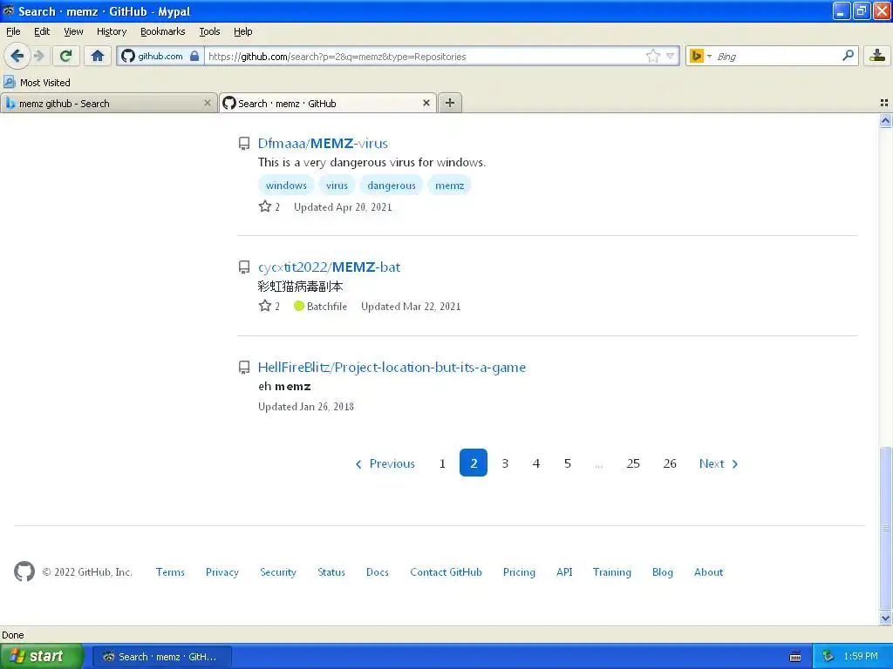Jump to results page 26
The image size is (893, 669).
coord(670,463)
